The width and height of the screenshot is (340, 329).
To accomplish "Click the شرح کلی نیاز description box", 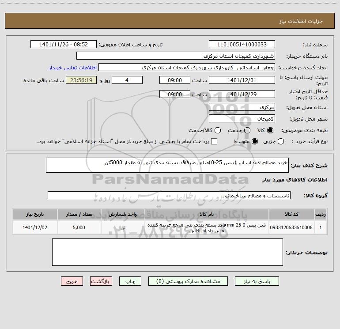I will click(x=167, y=165).
